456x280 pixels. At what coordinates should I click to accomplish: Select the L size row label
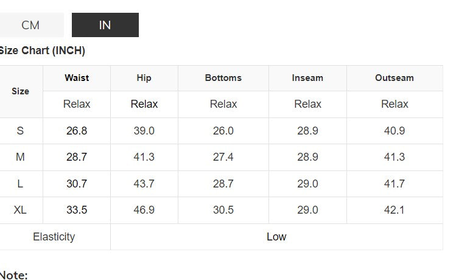pos(20,183)
